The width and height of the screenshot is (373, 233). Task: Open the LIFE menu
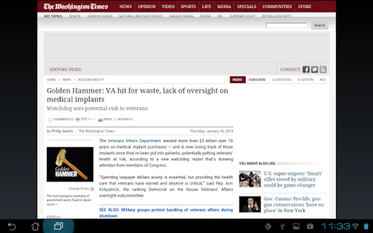click(206, 6)
